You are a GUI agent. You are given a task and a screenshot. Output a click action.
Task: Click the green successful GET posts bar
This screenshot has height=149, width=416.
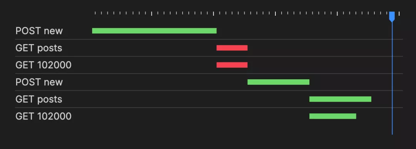340,99
